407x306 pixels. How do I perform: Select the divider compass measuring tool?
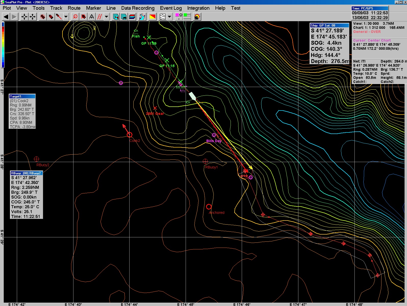(92, 17)
